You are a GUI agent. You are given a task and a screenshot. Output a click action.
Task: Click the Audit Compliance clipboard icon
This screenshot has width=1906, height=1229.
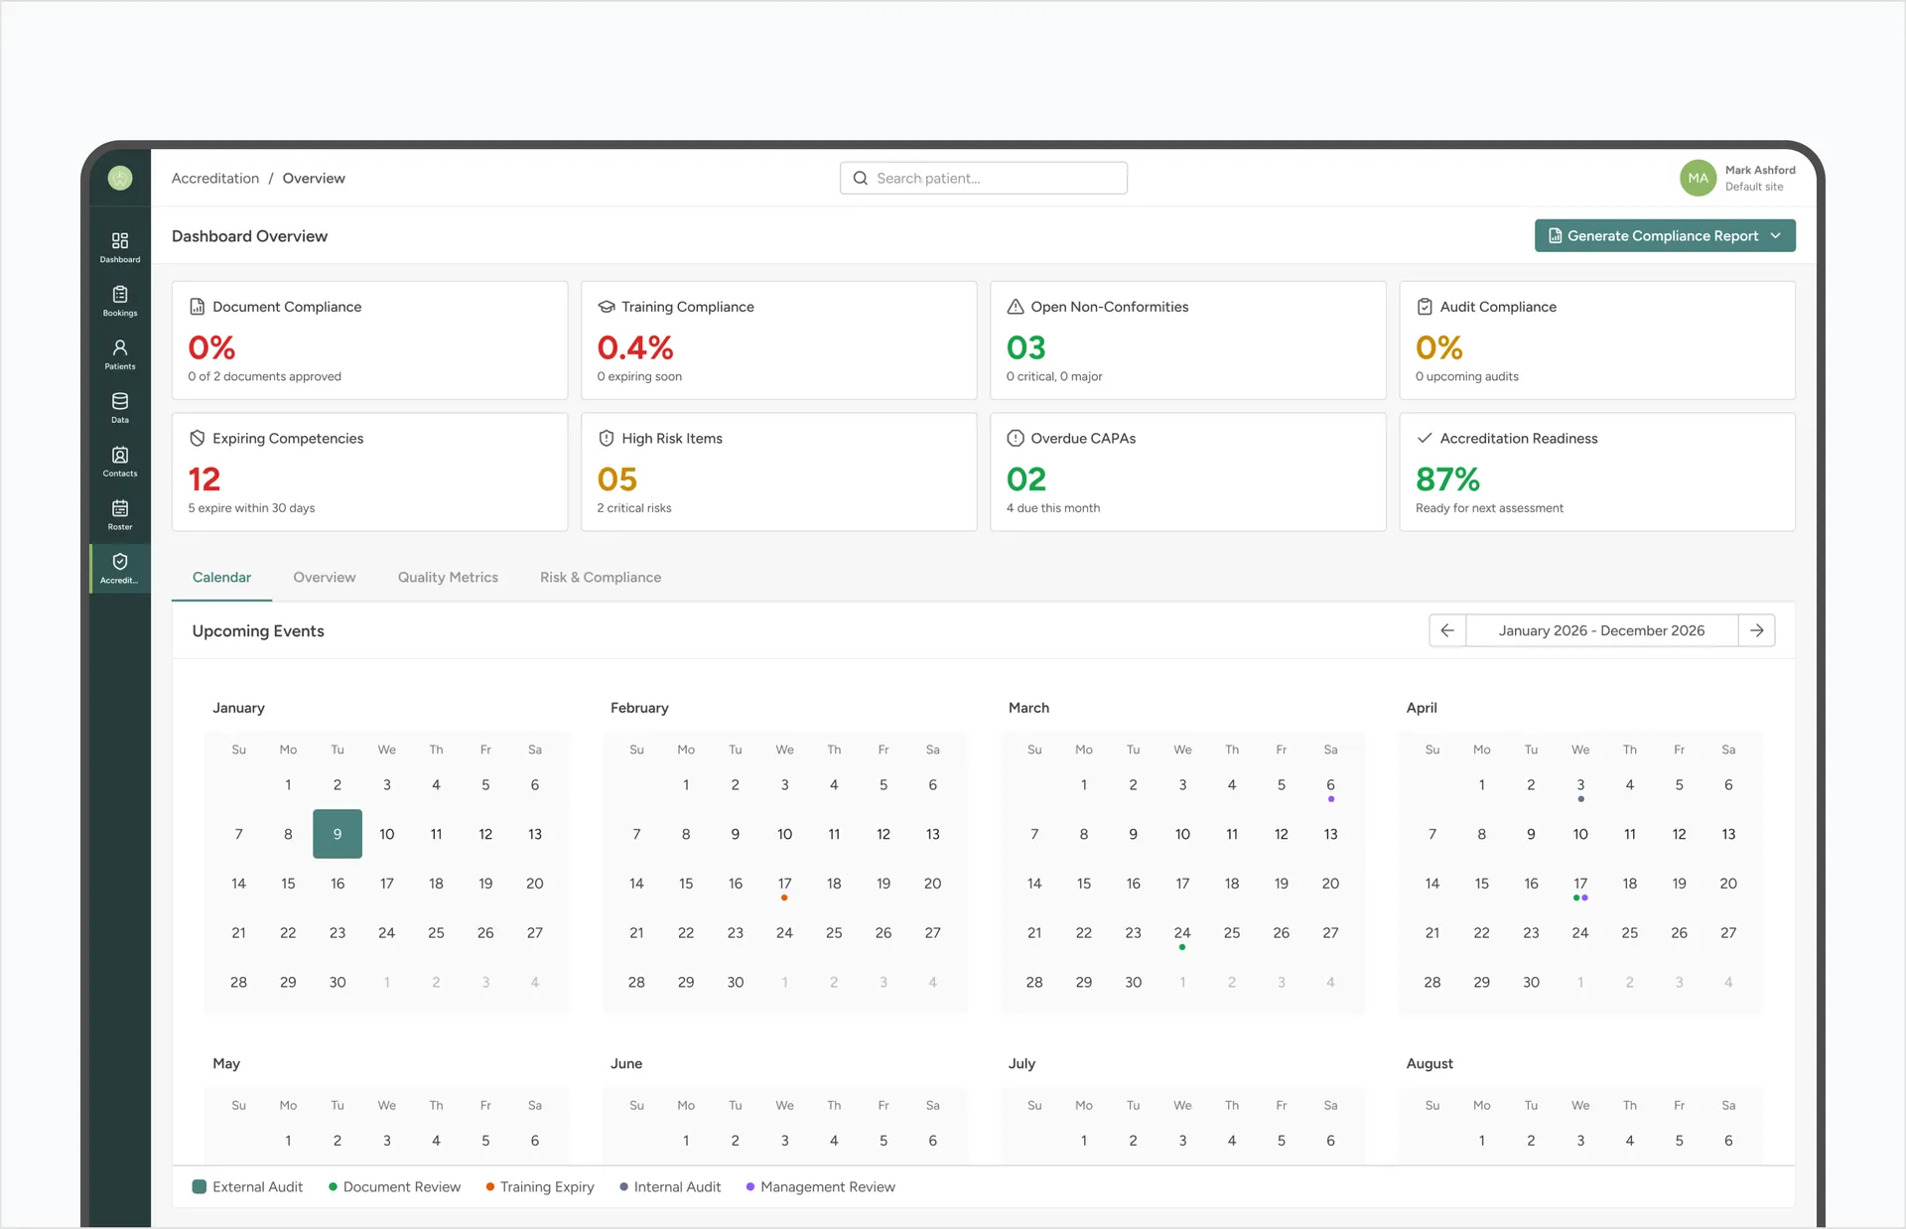[x=1425, y=307]
